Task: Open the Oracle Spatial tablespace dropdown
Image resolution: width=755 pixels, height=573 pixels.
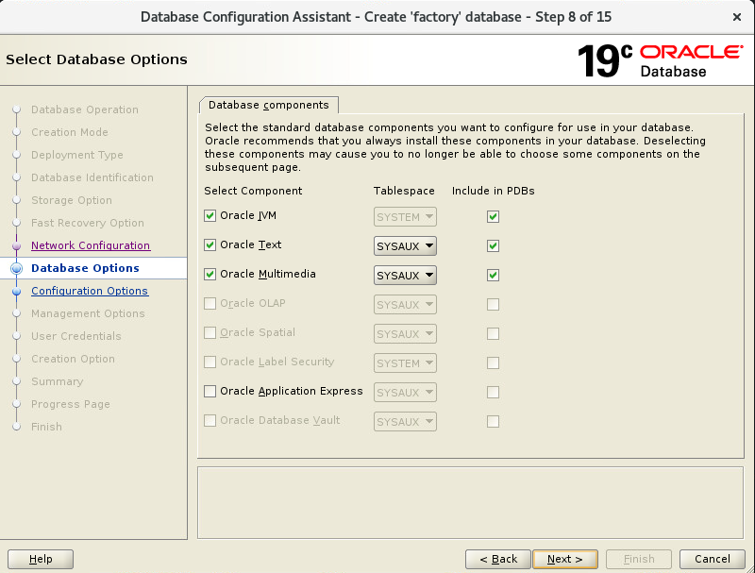Action: click(405, 333)
